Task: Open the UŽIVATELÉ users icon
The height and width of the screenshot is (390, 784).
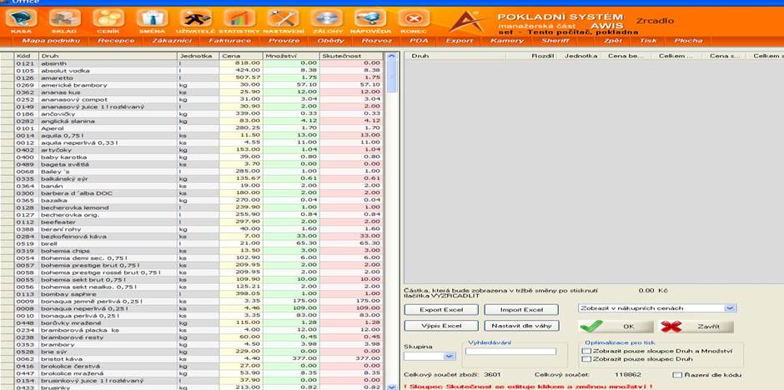Action: (x=195, y=18)
